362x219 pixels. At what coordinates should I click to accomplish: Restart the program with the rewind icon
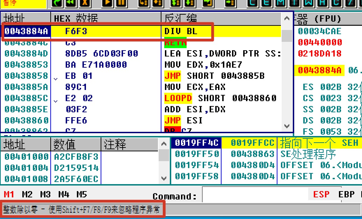pyautogui.click(x=71, y=3)
